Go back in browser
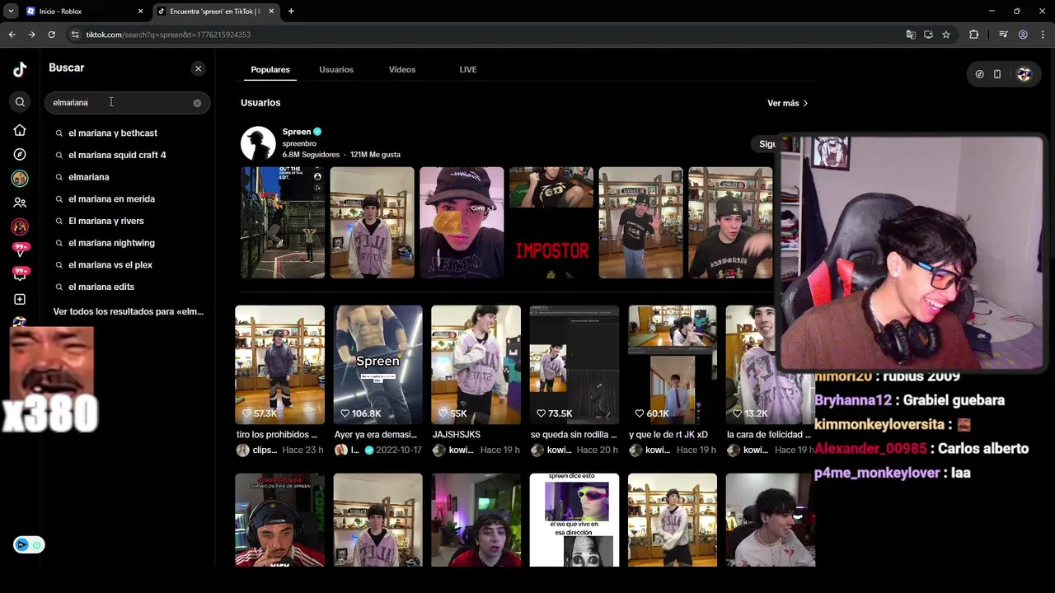This screenshot has height=593, width=1055. tap(12, 35)
